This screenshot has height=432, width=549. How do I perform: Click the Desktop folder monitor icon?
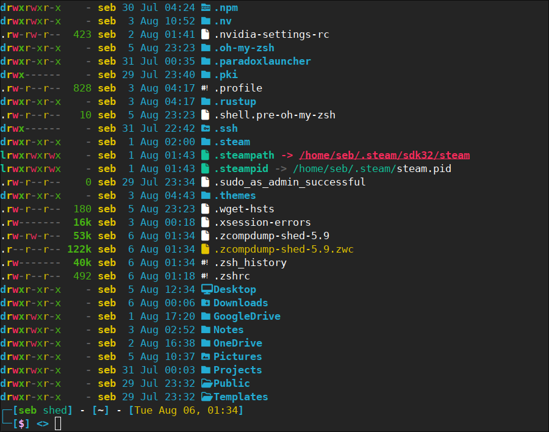(x=206, y=289)
